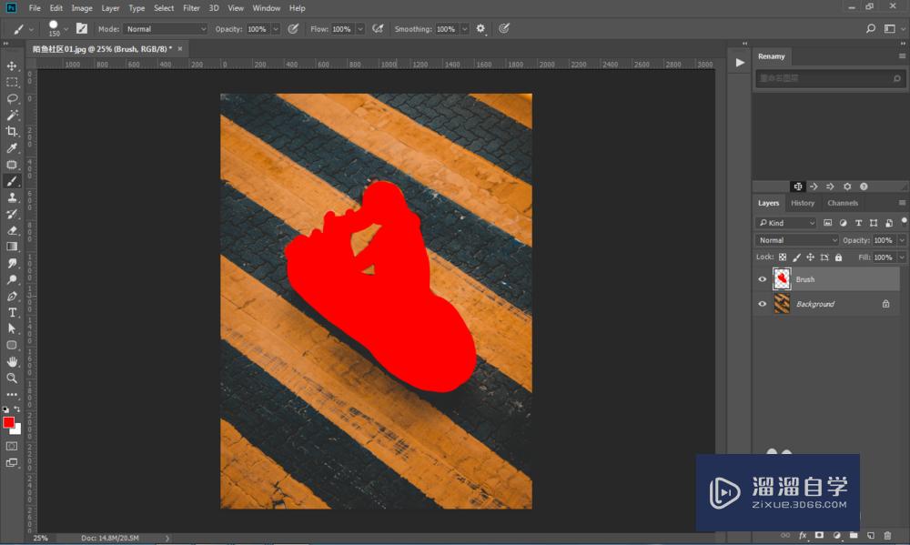Select the Path Selection tool
This screenshot has width=910, height=545.
(x=12, y=328)
